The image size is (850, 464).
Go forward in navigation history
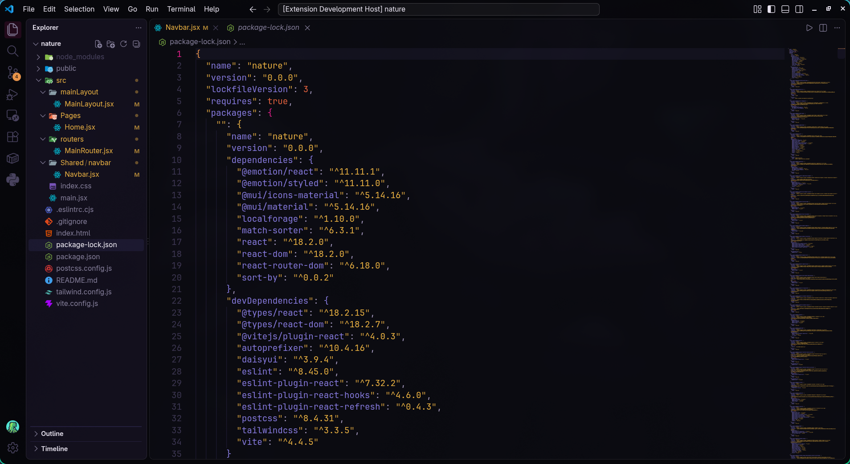267,9
